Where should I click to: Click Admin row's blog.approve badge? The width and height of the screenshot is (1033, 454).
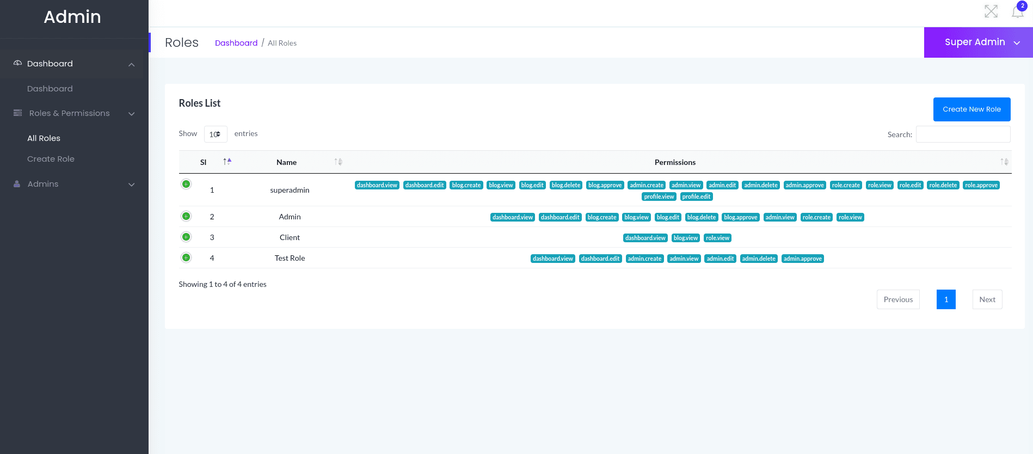pyautogui.click(x=741, y=217)
